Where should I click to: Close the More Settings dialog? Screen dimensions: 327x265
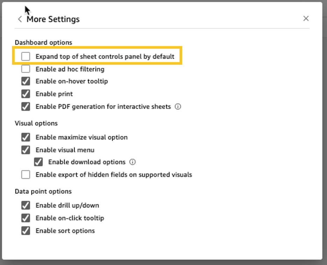pyautogui.click(x=306, y=19)
